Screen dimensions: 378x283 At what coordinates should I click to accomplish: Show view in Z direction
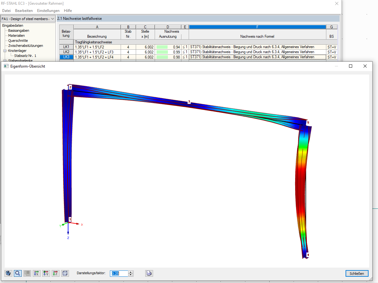(55, 273)
